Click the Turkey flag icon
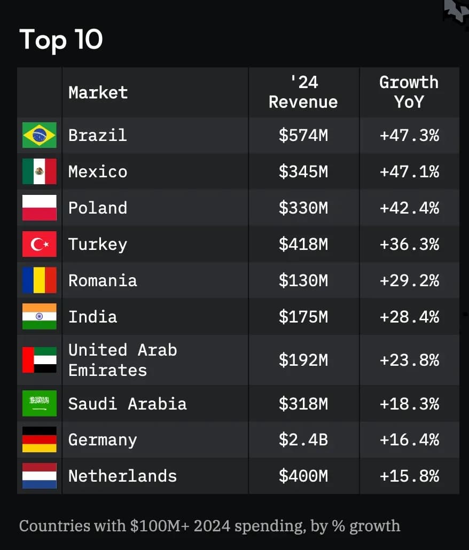Viewport: 469px width, 550px height. 40,244
